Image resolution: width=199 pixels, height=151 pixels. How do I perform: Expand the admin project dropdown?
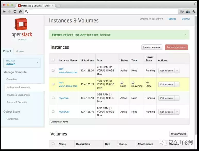click(22, 62)
